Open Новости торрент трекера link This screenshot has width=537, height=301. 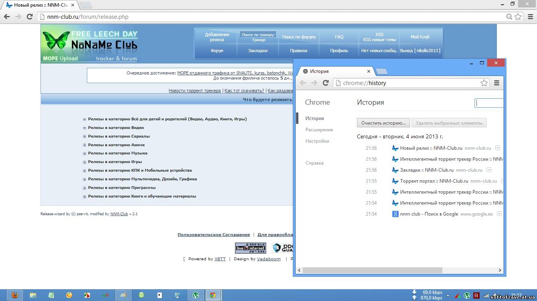click(195, 91)
